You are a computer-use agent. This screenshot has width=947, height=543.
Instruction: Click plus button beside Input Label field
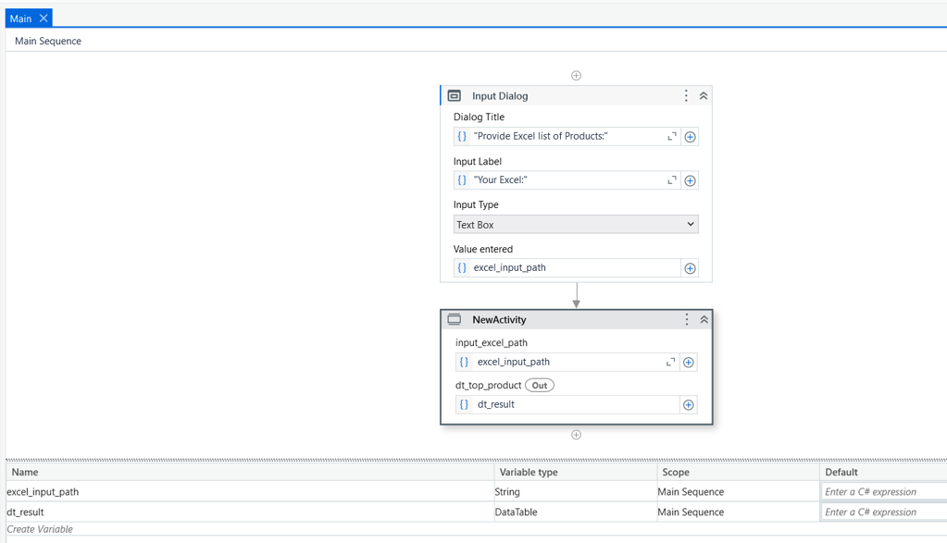click(690, 180)
